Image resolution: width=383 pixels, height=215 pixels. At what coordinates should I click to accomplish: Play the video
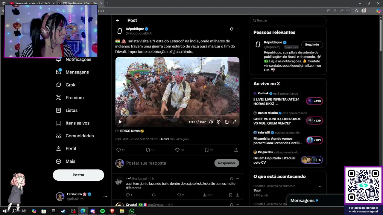(120, 122)
